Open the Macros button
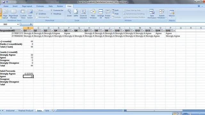This screenshot has width=205, height=115. pos(172,14)
